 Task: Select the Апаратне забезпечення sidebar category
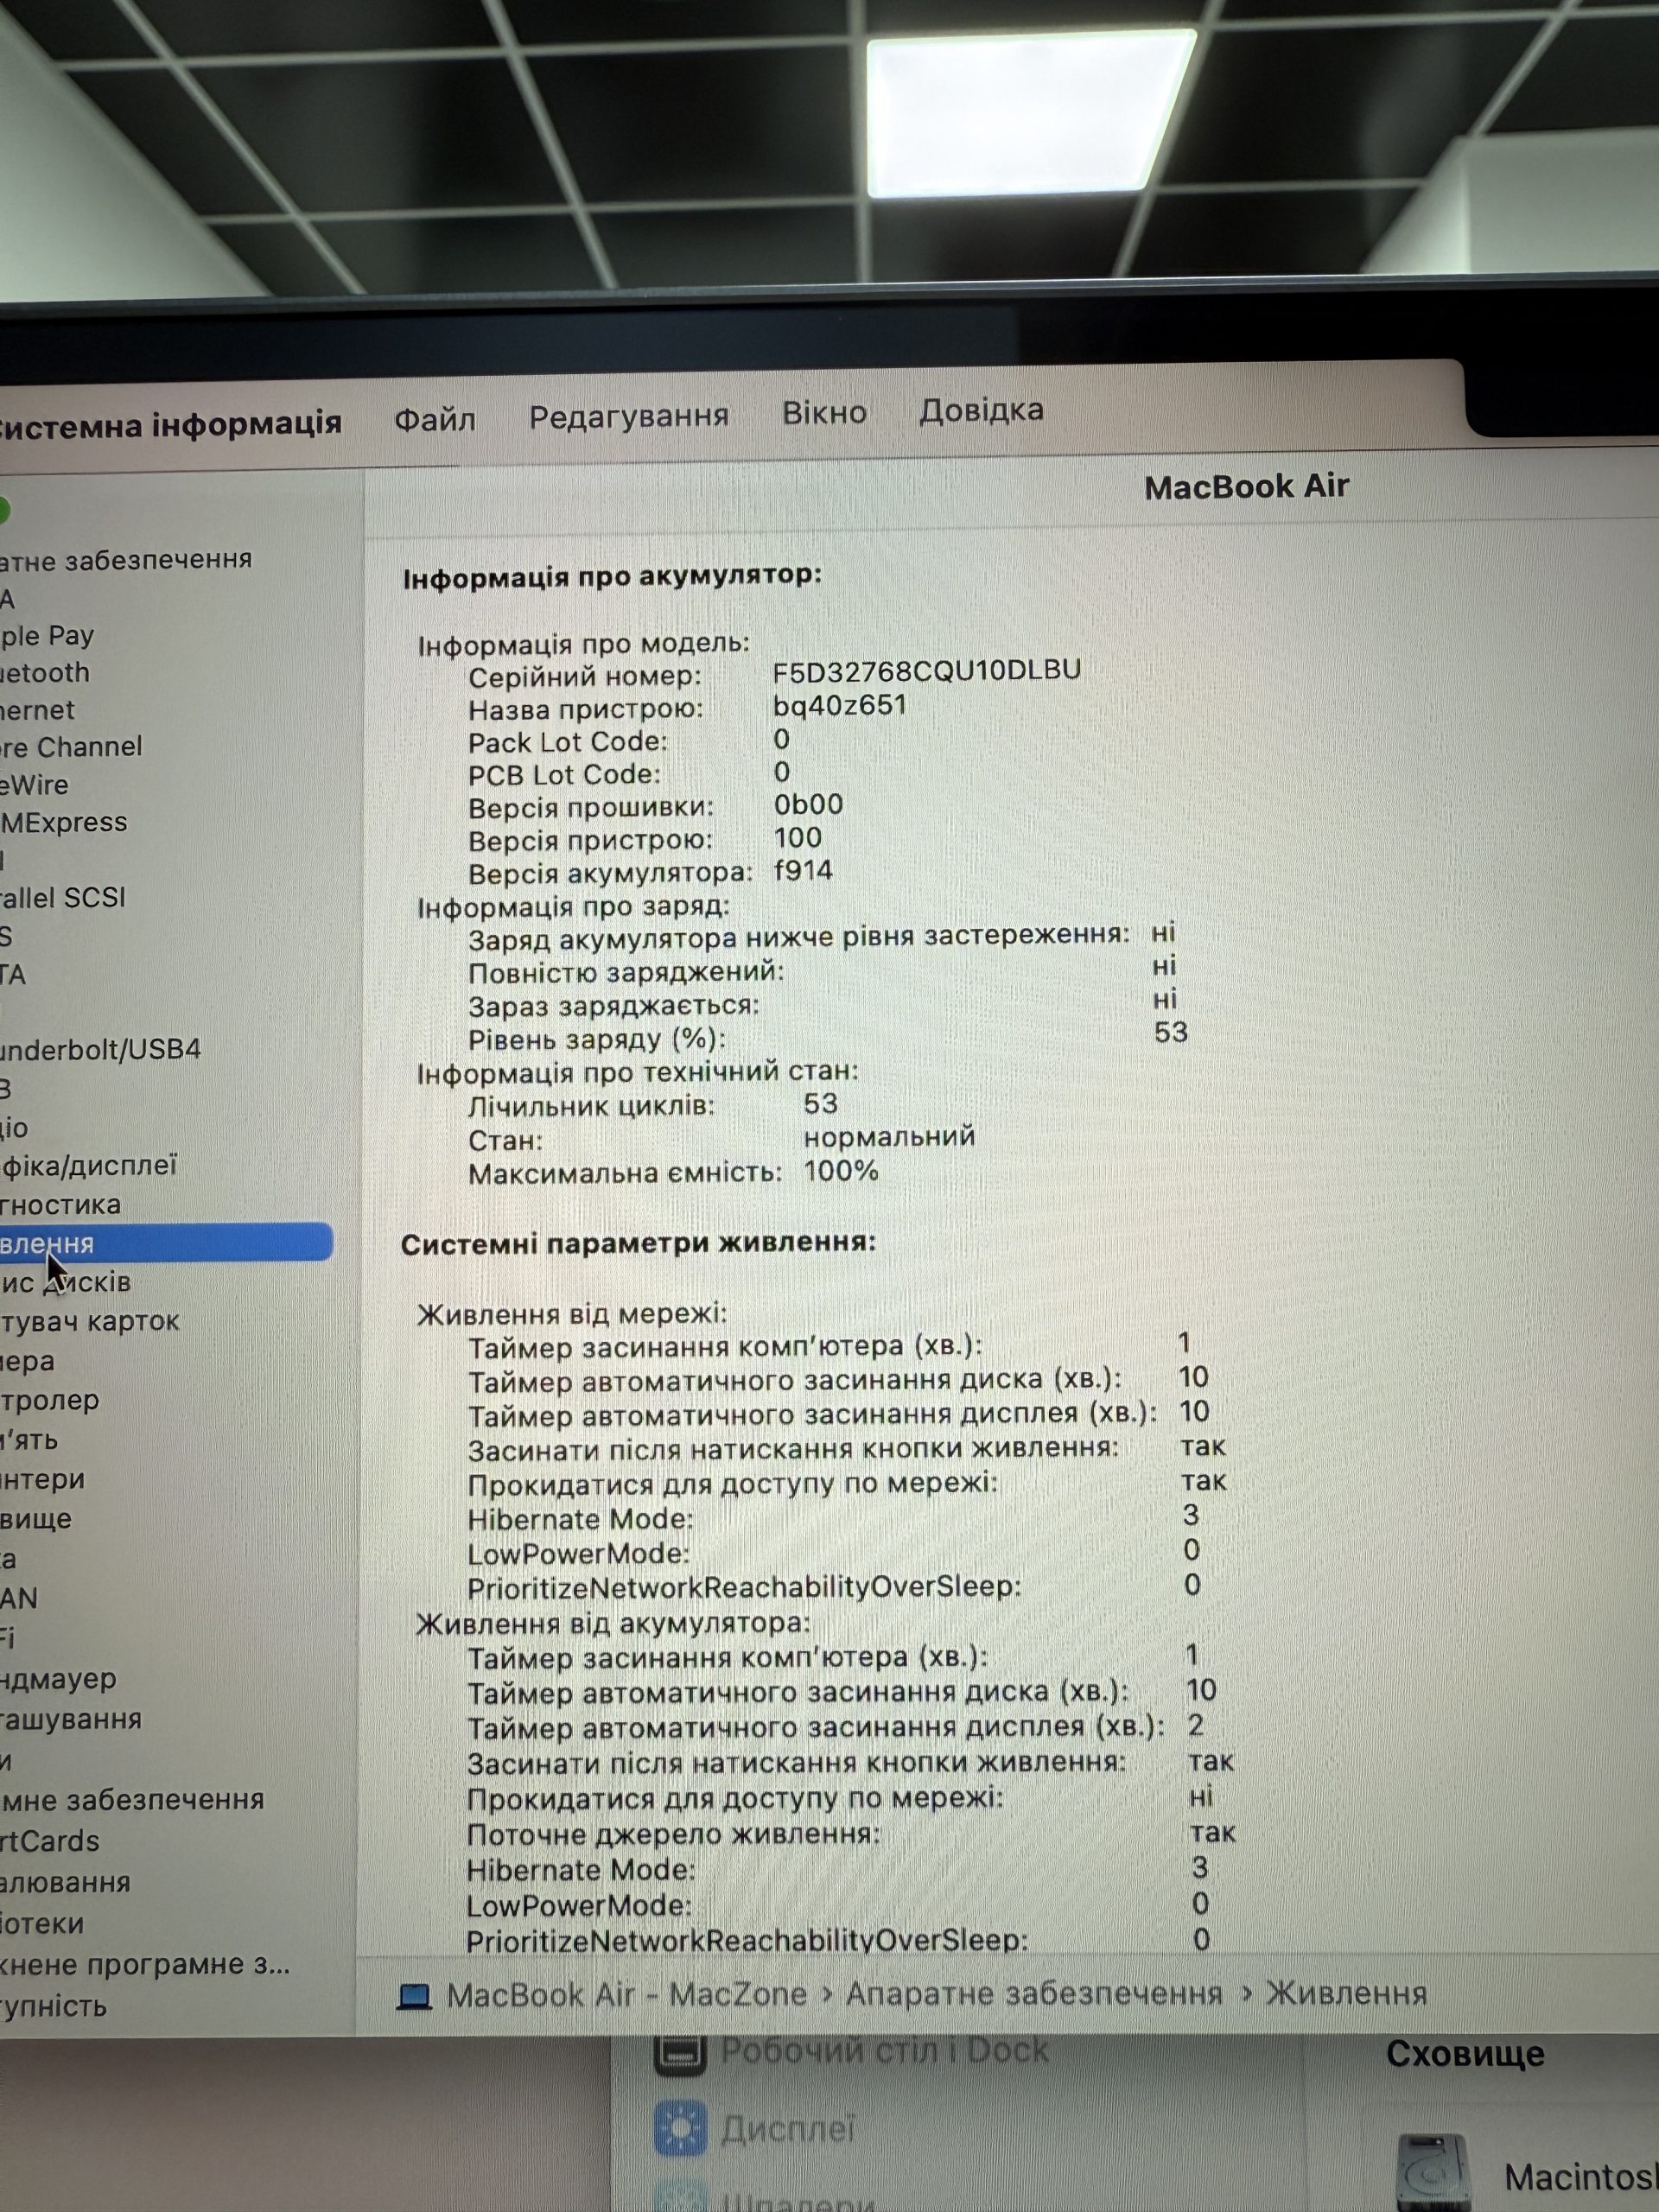[x=126, y=560]
